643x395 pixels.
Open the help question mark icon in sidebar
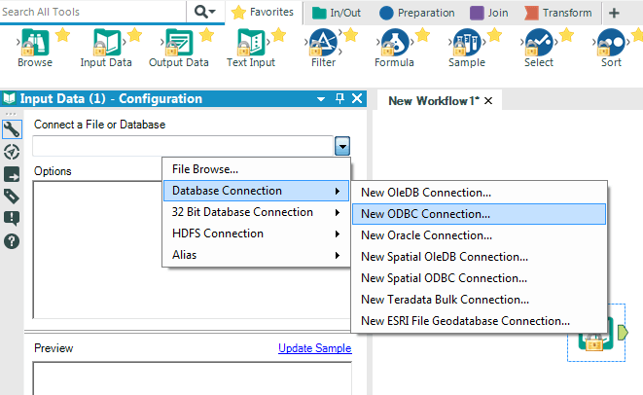point(12,240)
